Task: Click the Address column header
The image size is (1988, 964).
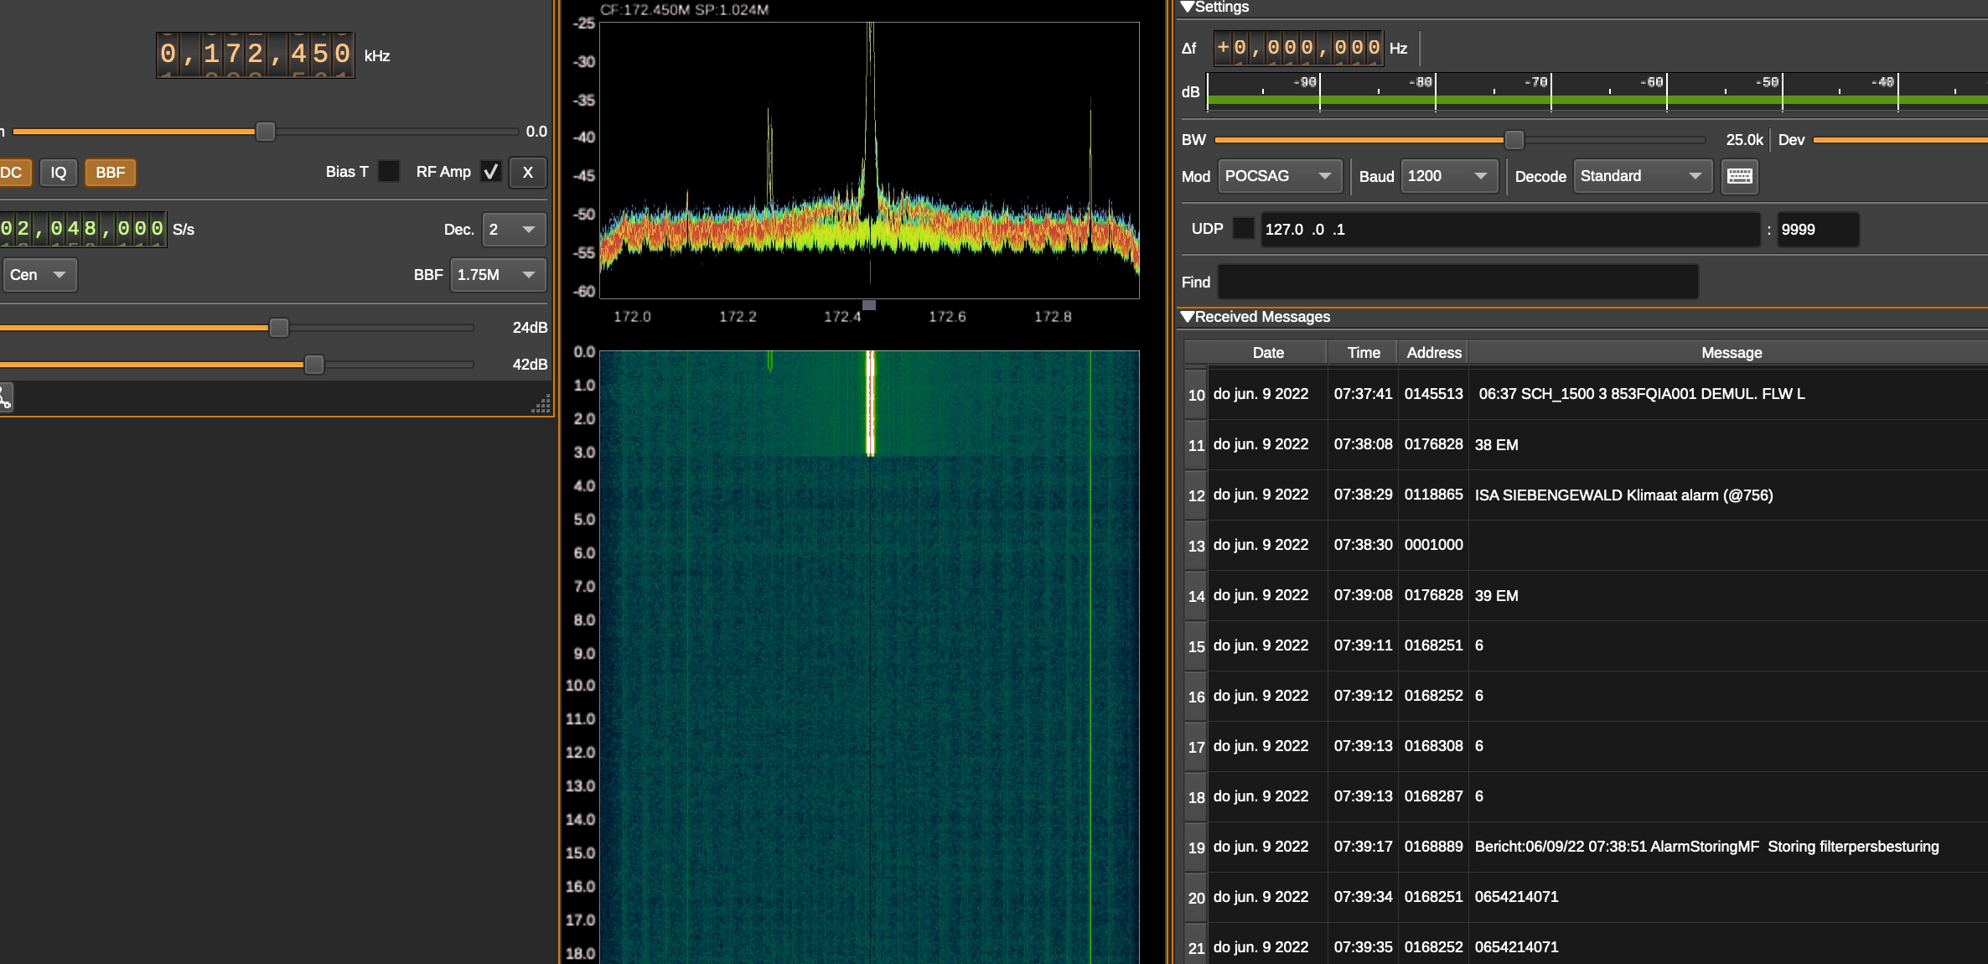Action: click(x=1433, y=352)
